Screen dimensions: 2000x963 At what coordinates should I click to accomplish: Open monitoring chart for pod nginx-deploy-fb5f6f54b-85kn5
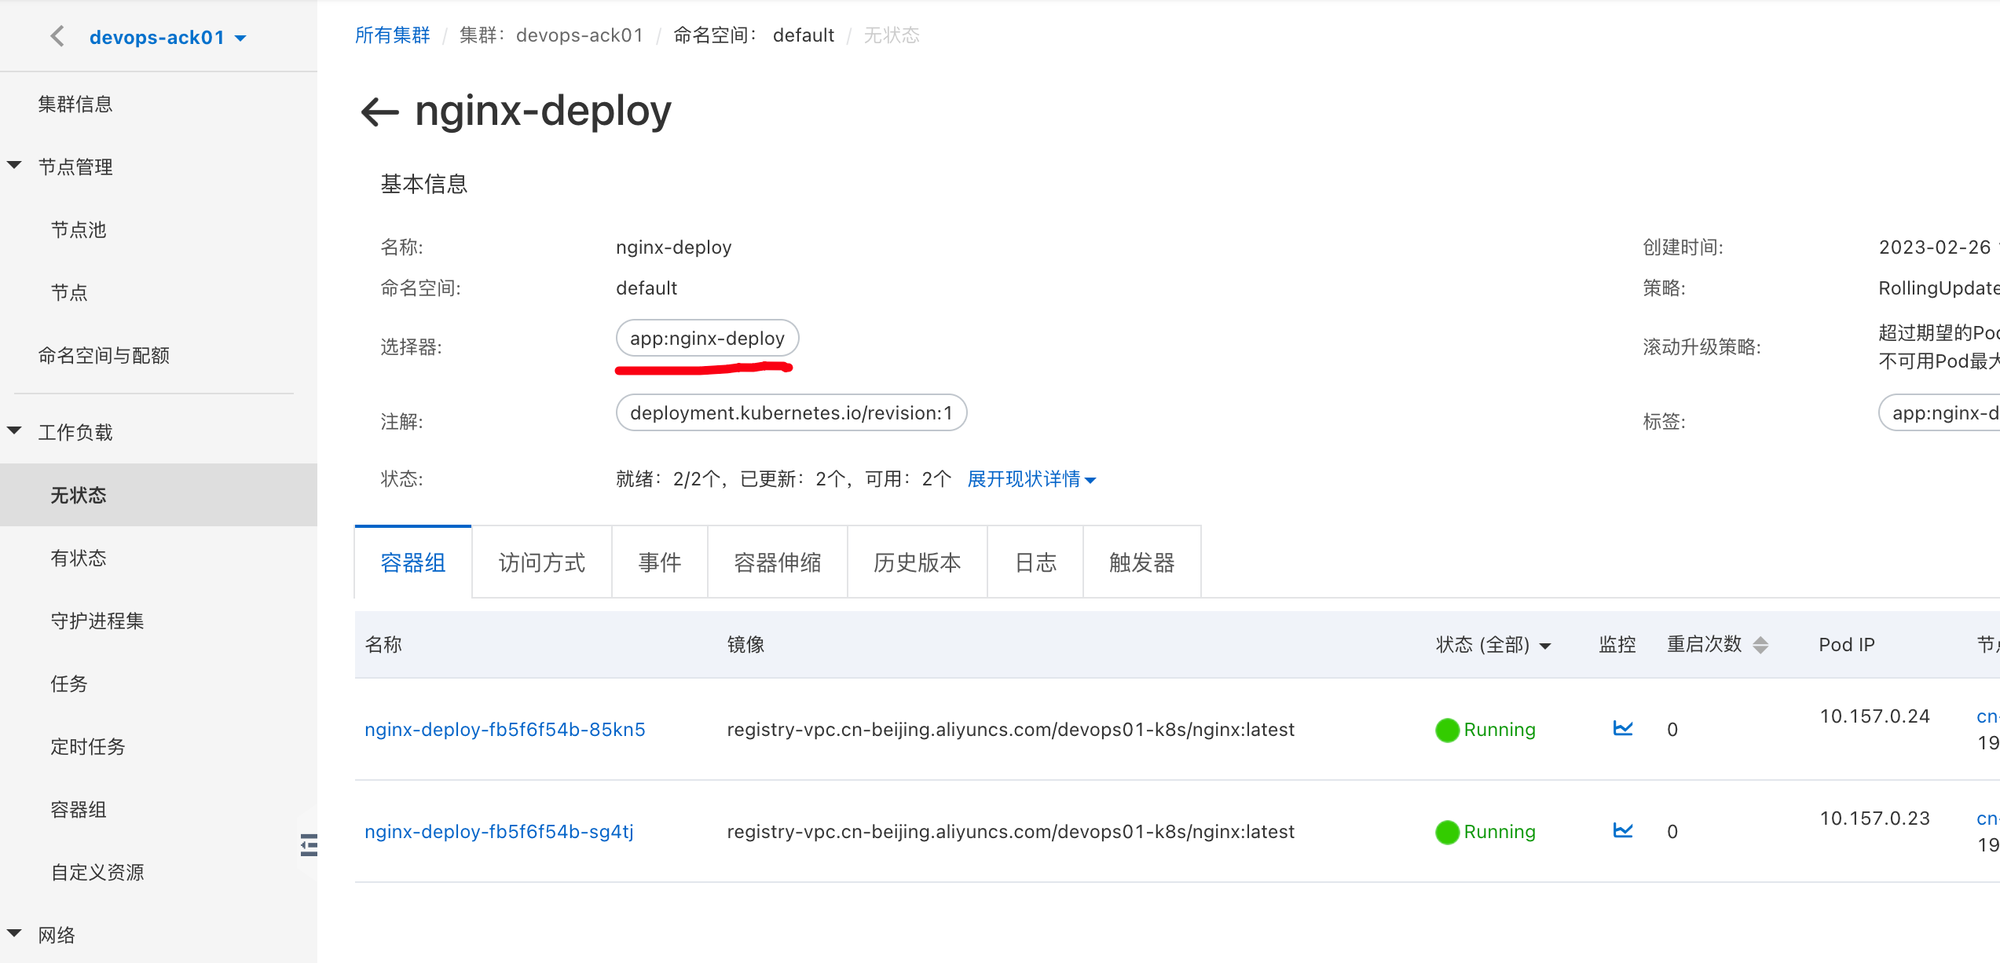pos(1622,729)
